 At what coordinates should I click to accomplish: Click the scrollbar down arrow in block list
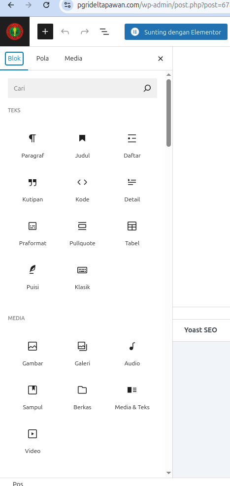[168, 473]
